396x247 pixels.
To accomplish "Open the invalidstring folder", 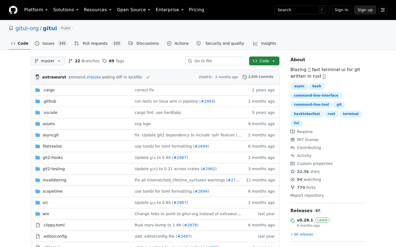I will click(x=54, y=180).
